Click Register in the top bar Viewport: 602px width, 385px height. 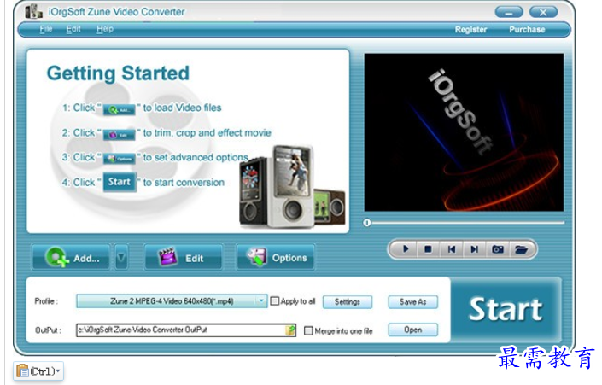click(x=470, y=30)
